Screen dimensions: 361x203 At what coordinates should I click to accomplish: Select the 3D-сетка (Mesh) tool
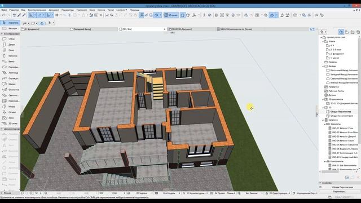pyautogui.click(x=10, y=123)
